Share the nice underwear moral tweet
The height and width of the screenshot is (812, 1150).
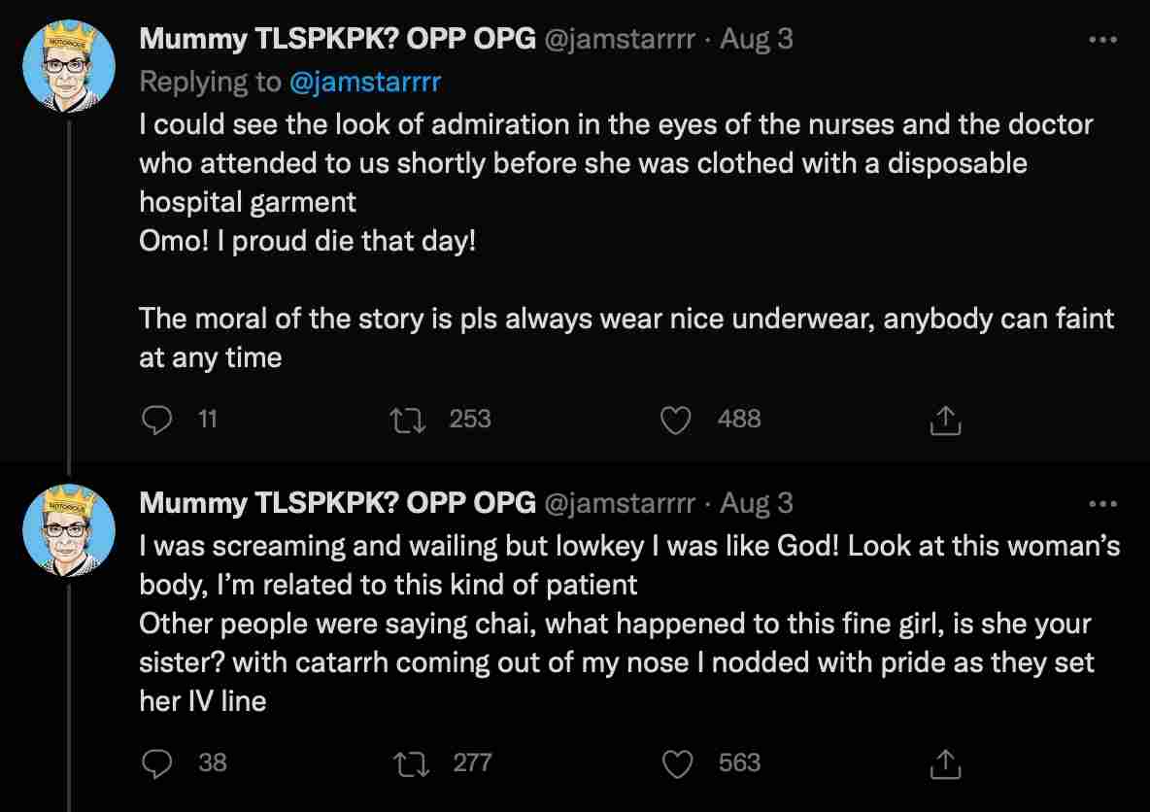(945, 421)
